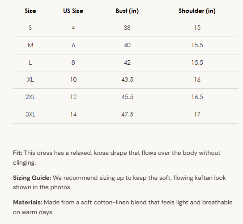Select the S size row label
The height and width of the screenshot is (224, 243).
30,28
